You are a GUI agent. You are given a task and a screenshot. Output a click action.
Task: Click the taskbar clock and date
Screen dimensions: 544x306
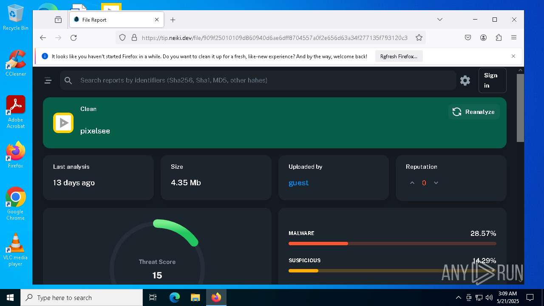[507, 297]
